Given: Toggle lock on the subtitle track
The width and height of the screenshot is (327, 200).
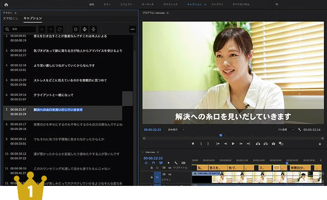Looking at the screenshot, I should coord(152,168).
